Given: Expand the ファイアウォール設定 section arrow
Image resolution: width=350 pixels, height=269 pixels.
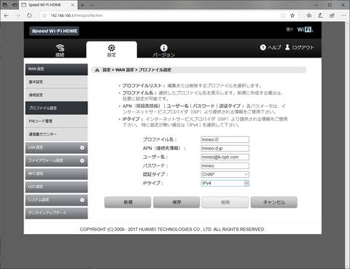Looking at the screenshot, I should click(x=82, y=160).
